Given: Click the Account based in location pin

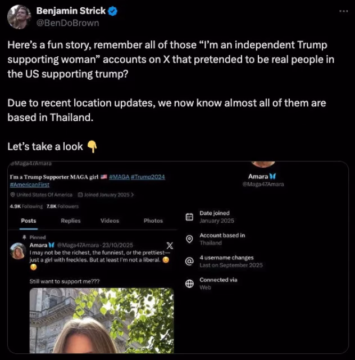Looking at the screenshot, I should [189, 239].
